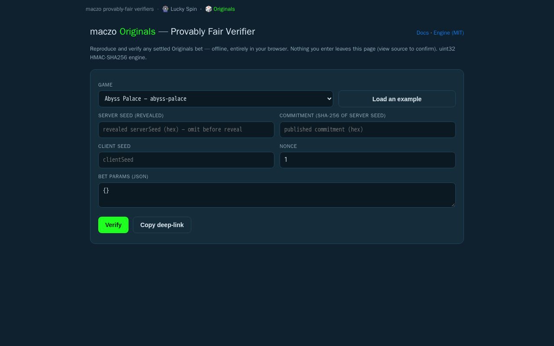Click the Game select dropdown arrow

[x=329, y=99]
